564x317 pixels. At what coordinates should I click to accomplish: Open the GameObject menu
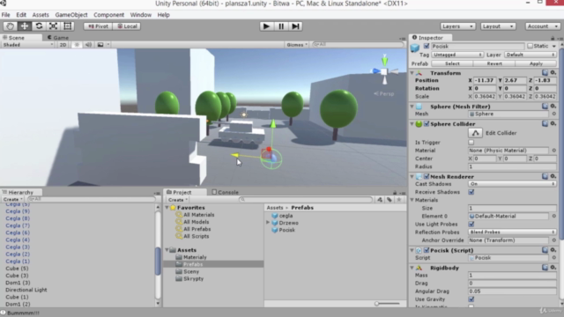click(71, 15)
